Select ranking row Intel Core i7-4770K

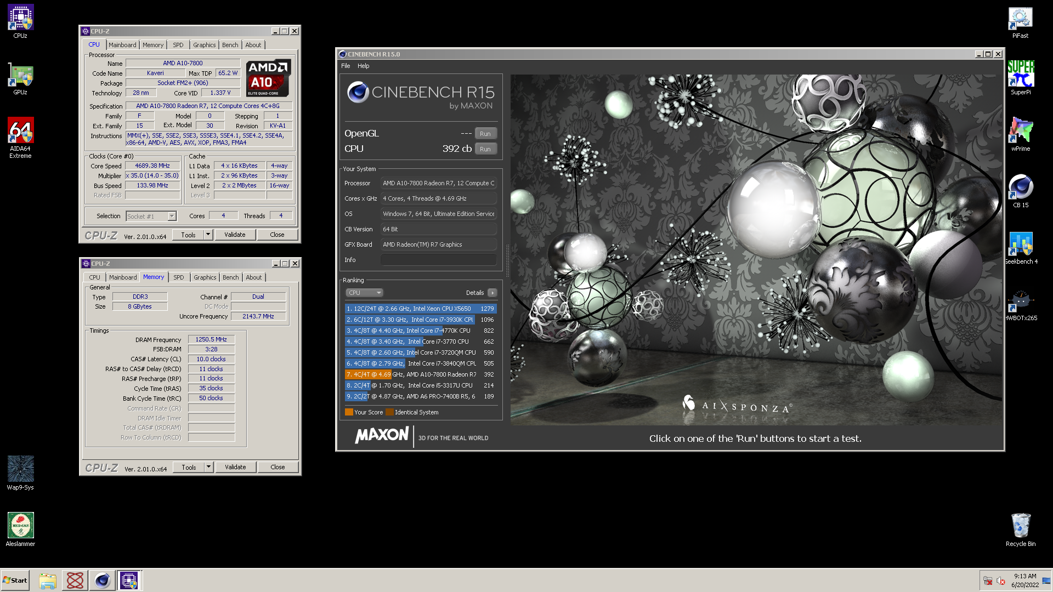click(421, 331)
